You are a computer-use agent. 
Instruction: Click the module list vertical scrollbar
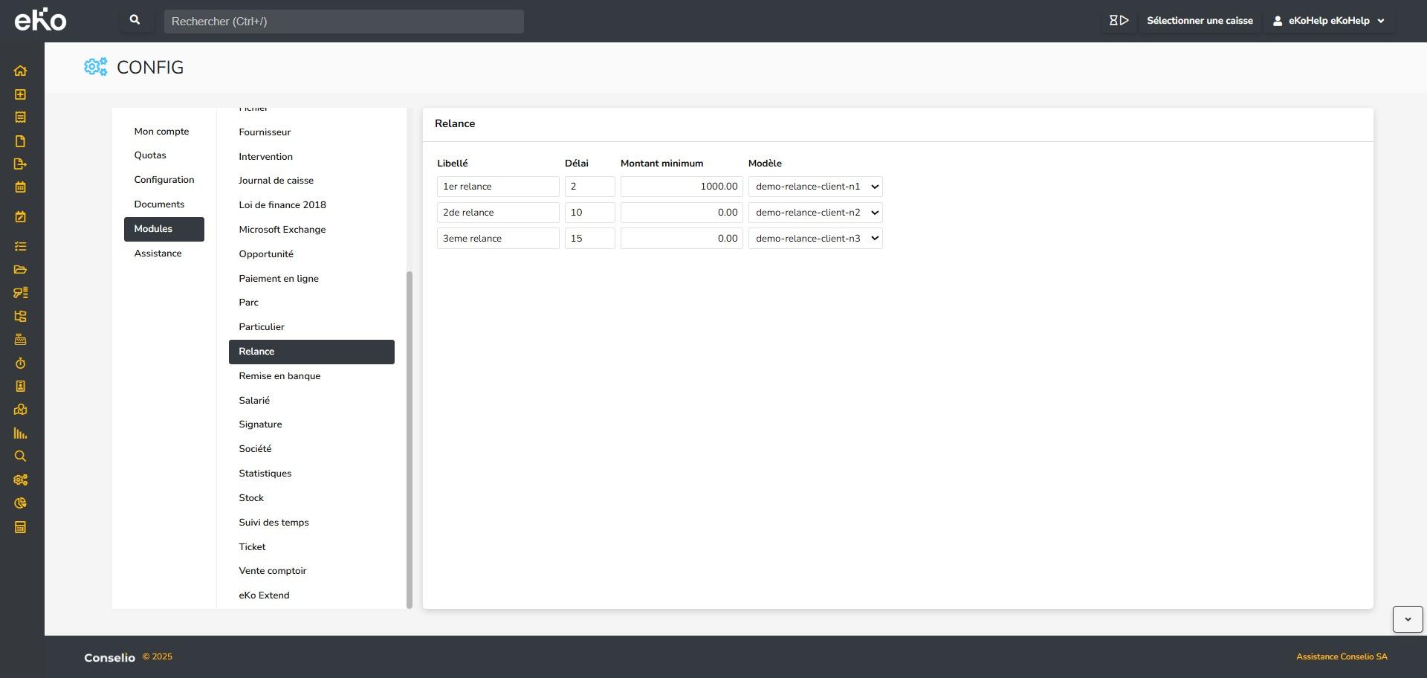point(410,439)
